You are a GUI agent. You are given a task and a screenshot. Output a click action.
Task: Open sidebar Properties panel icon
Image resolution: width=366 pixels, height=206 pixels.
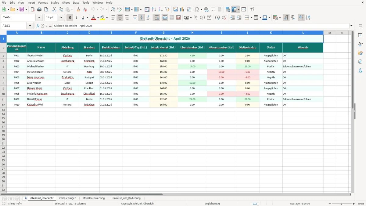360,35
